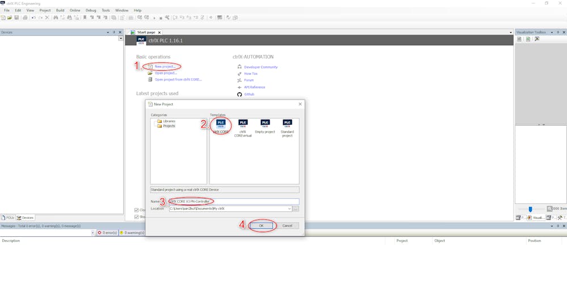Screen dimensions: 567x285
Task: Click the Save toolbar icon
Action: point(16,18)
